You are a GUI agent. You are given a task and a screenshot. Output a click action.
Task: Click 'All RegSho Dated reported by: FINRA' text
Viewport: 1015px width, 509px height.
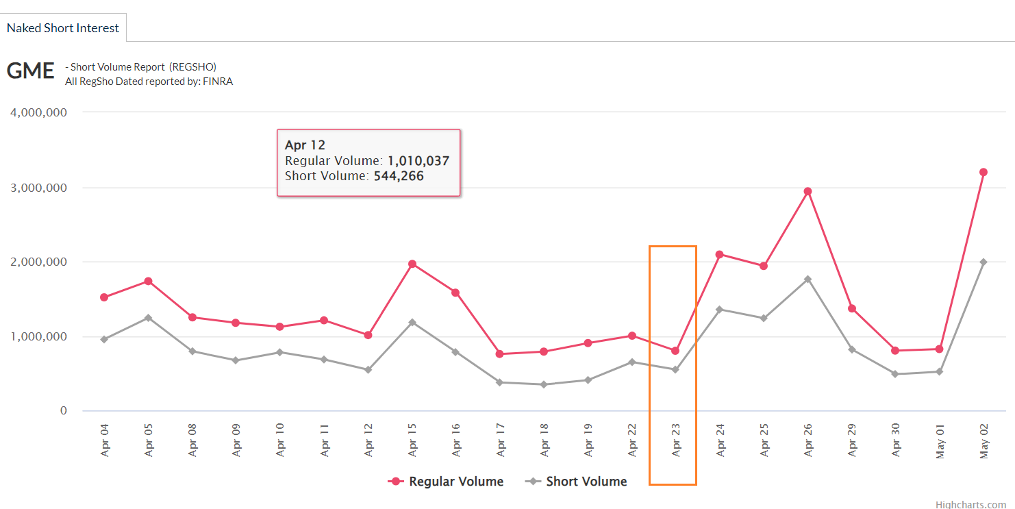coord(149,82)
